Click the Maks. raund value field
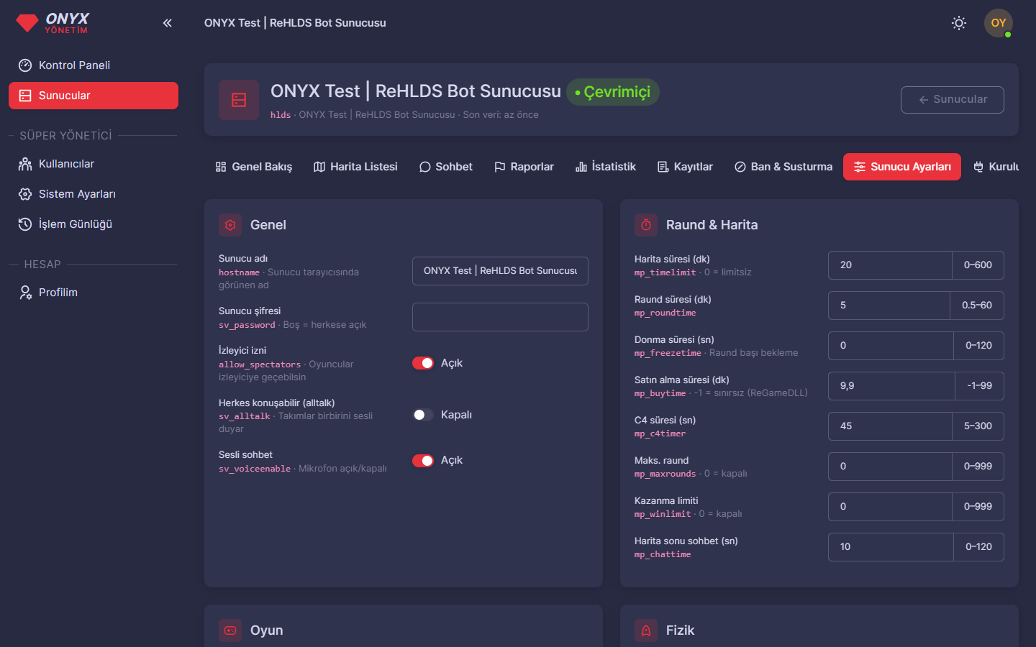 (x=890, y=467)
